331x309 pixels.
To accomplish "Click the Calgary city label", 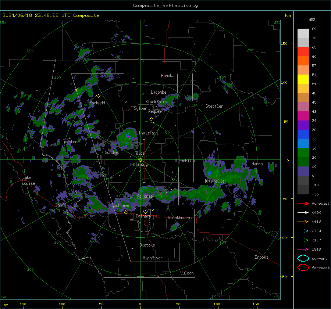I will click(x=143, y=216).
